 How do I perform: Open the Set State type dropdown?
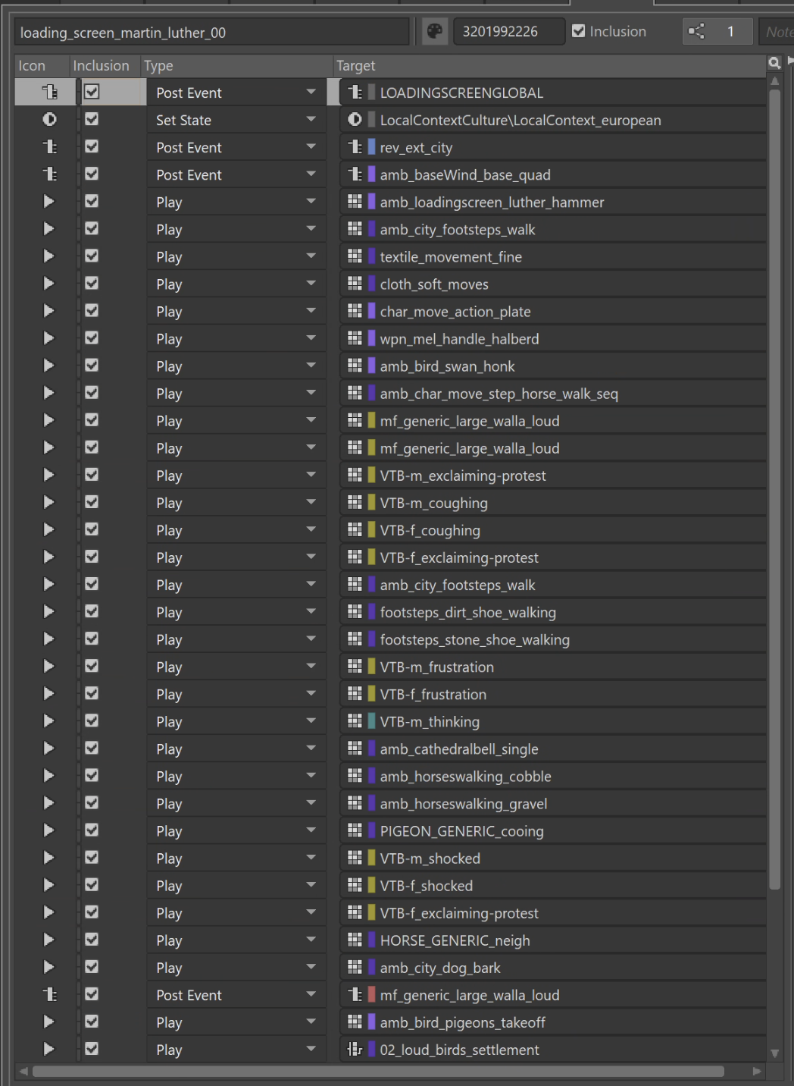coord(311,119)
